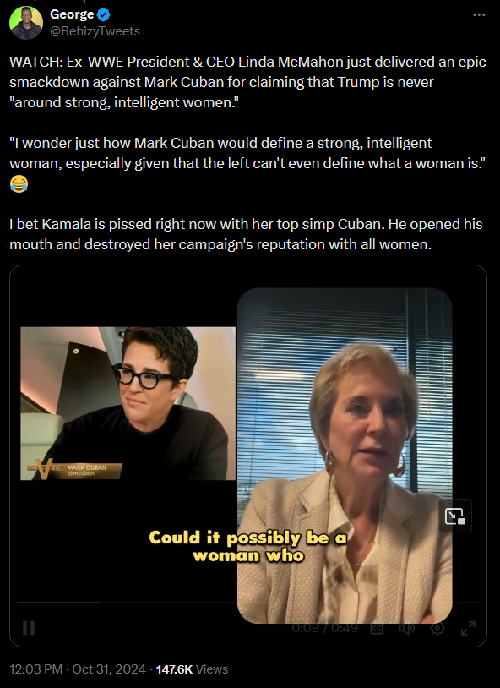Click the 0:09 / 0:49 time display
The height and width of the screenshot is (688, 500).
(x=324, y=628)
